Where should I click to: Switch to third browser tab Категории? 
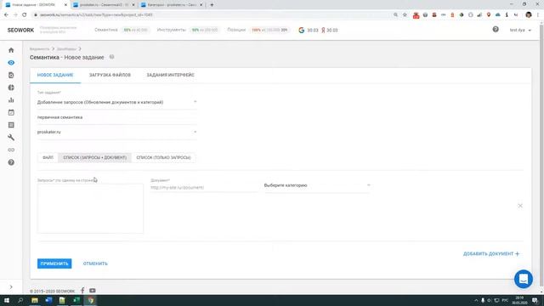tap(172, 5)
